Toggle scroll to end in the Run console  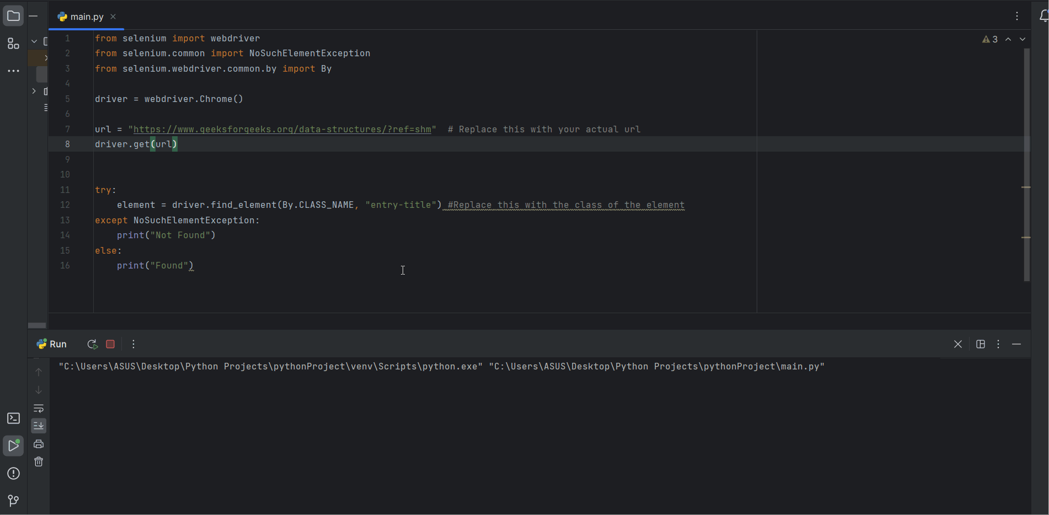[39, 426]
